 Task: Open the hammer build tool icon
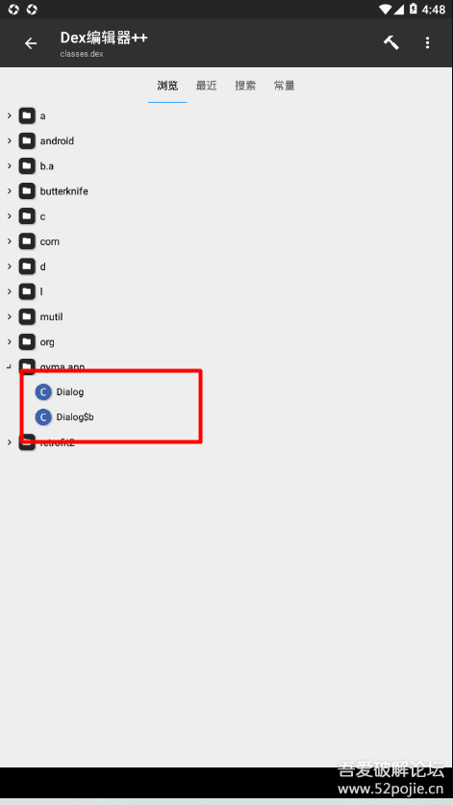coord(391,43)
